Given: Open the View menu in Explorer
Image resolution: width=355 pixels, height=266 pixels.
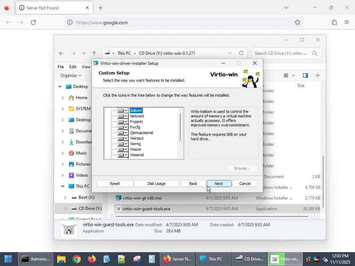Looking at the screenshot, I should [86, 67].
